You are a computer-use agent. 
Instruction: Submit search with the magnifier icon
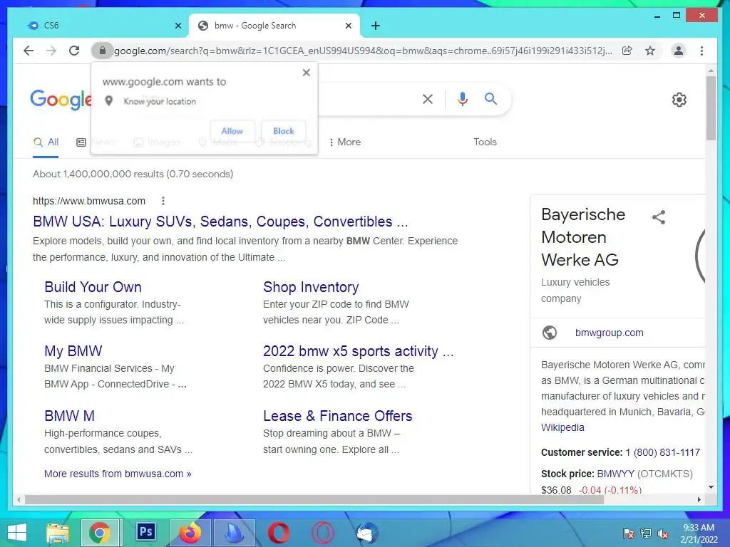coord(490,98)
